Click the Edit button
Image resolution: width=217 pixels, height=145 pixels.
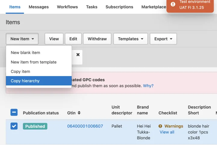tap(73, 39)
